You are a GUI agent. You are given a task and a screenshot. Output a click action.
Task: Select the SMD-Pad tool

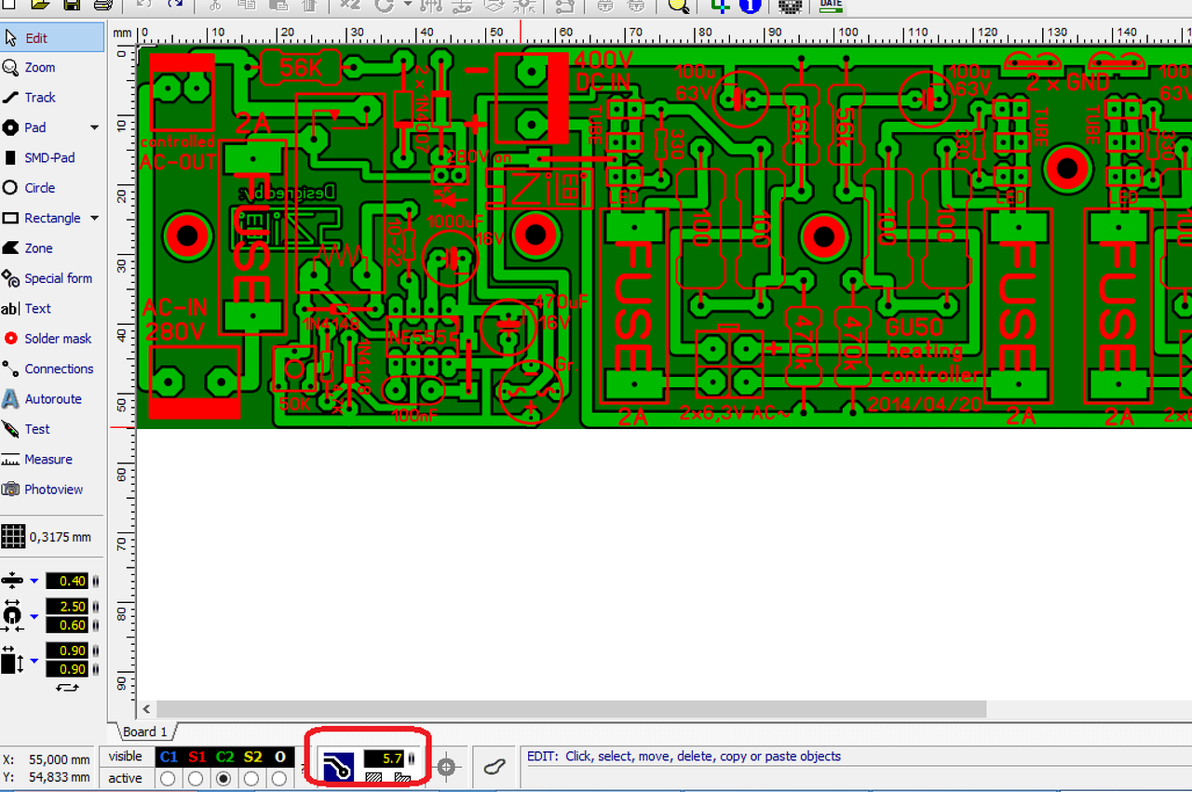tap(52, 158)
